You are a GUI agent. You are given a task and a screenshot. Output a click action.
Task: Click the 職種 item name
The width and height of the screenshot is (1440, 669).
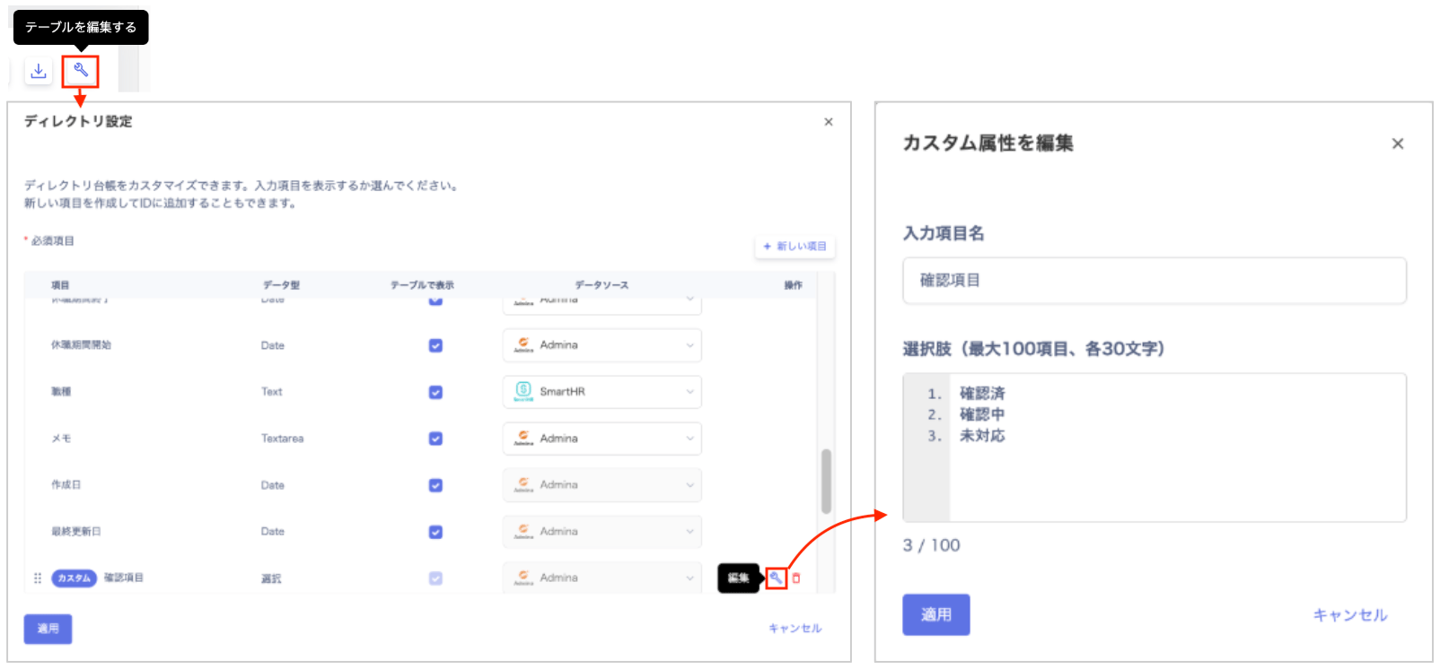point(61,392)
